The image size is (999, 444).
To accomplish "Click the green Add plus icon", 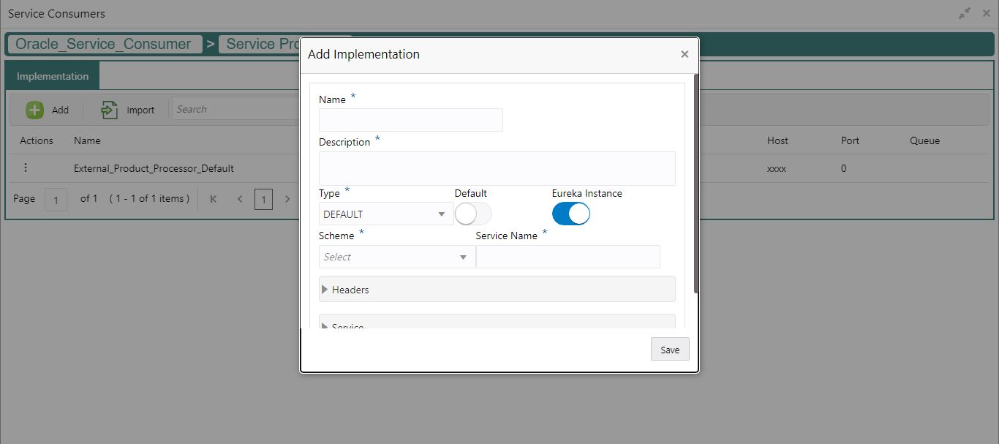I will [35, 110].
